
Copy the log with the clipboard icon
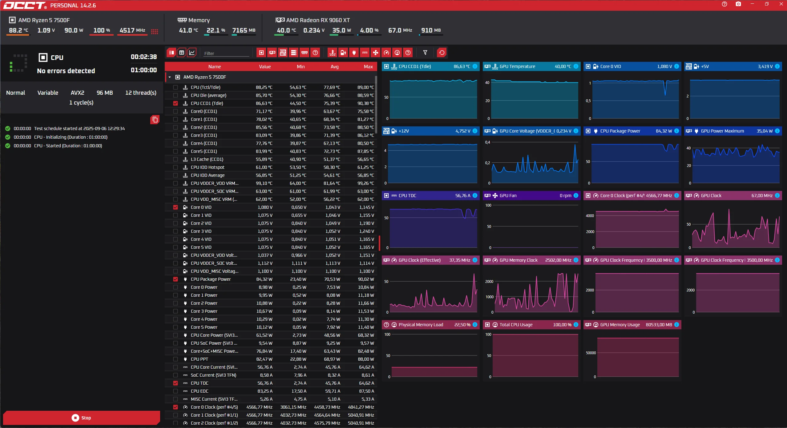pyautogui.click(x=155, y=120)
